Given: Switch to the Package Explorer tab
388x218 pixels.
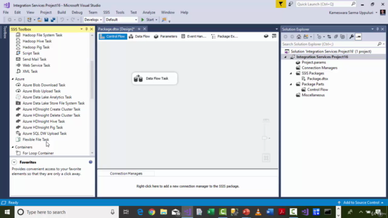Looking at the screenshot, I should [224, 36].
